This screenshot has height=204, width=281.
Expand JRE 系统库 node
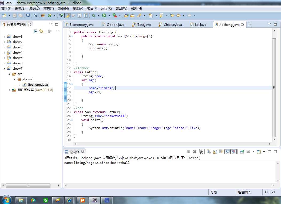pyautogui.click(x=9, y=90)
